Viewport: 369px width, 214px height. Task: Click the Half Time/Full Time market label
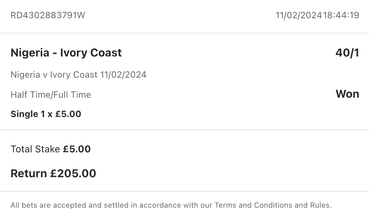pos(51,95)
